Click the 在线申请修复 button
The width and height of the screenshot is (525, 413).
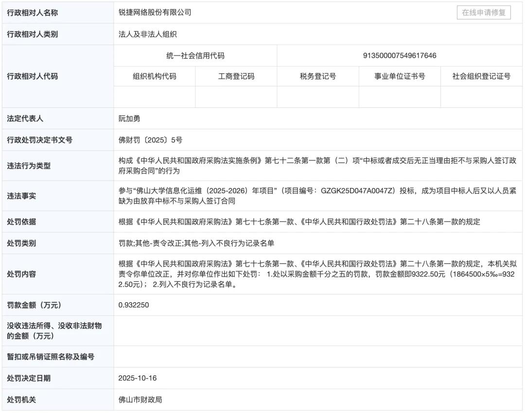point(484,13)
